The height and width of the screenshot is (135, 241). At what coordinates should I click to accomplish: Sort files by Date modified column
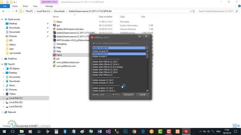pyautogui.click(x=105, y=16)
